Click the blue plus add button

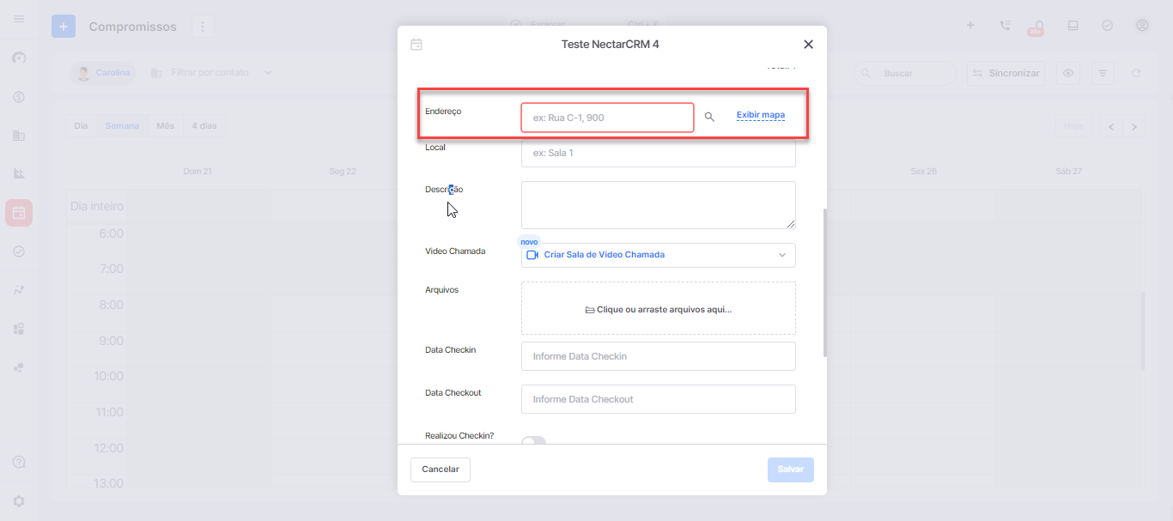(64, 27)
